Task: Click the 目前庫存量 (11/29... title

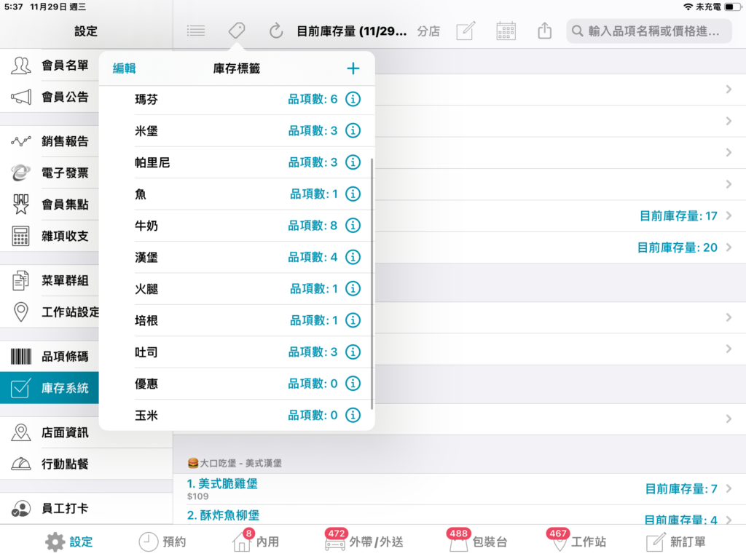Action: point(352,31)
